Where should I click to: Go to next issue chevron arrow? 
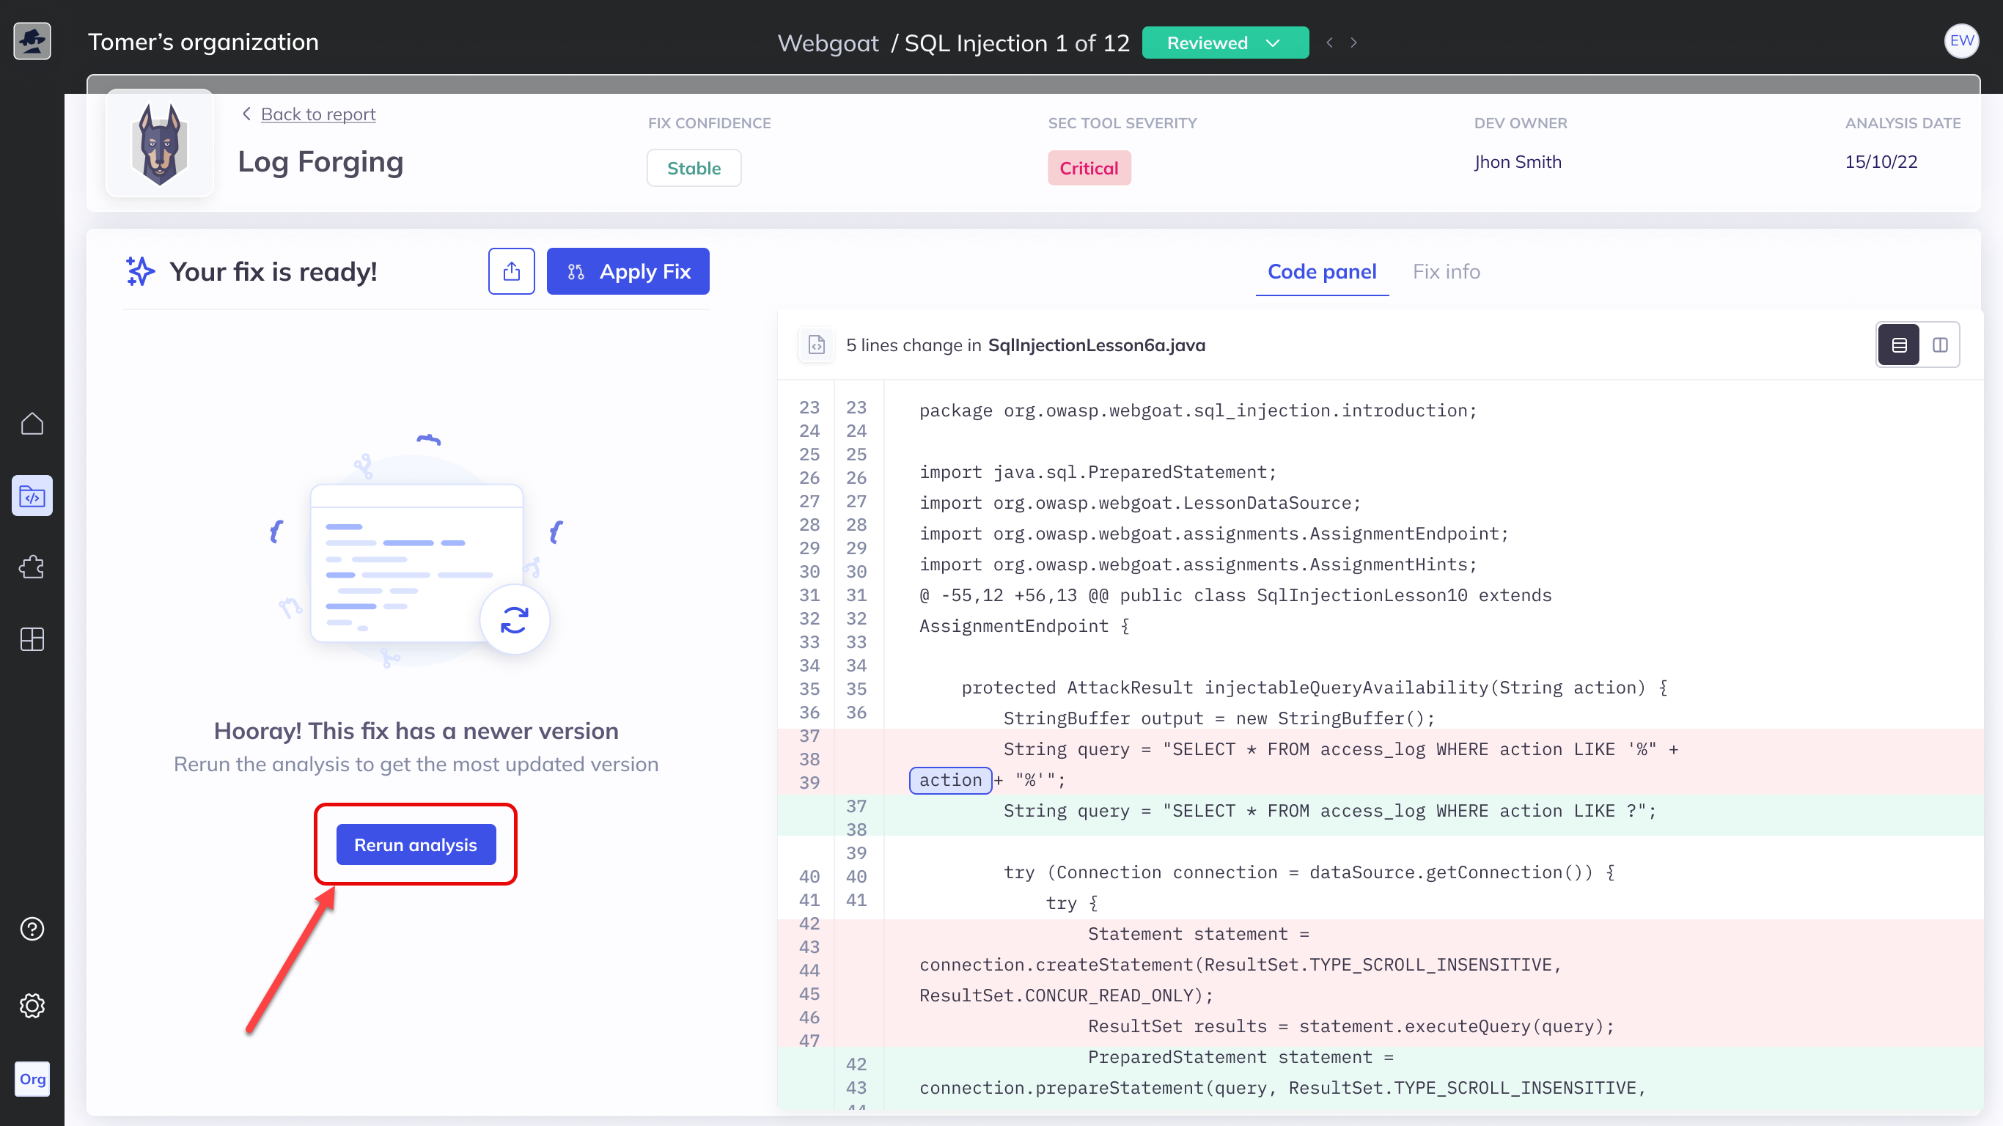pos(1353,43)
